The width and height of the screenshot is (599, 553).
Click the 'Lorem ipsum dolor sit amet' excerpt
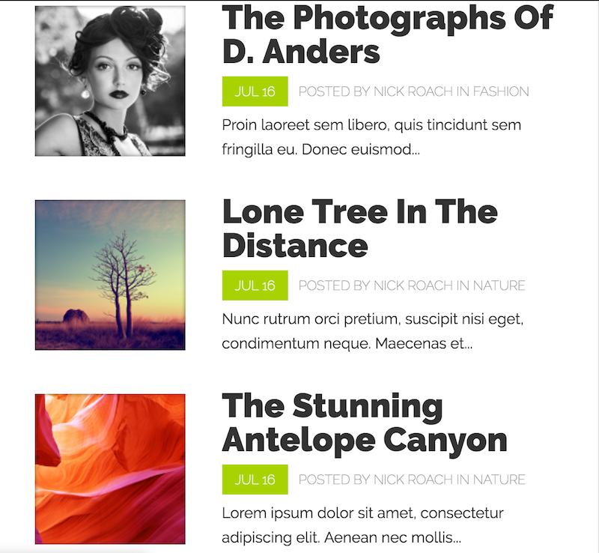tap(362, 525)
